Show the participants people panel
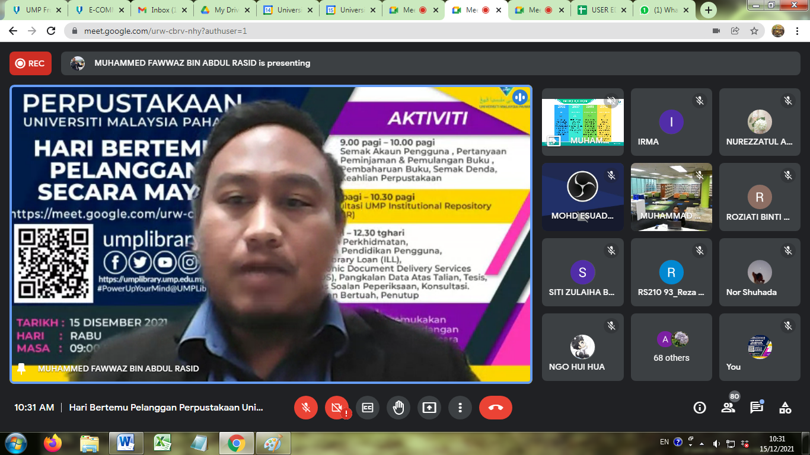Image resolution: width=810 pixels, height=455 pixels. 728,408
